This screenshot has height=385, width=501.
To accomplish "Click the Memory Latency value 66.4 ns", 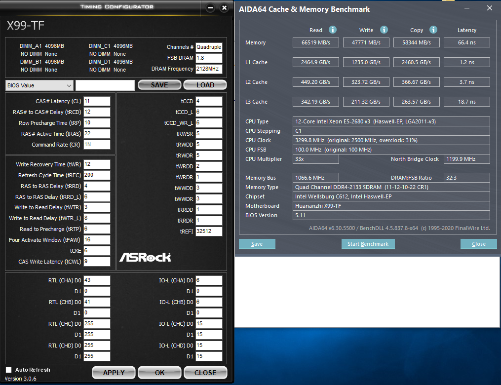I will (x=467, y=42).
